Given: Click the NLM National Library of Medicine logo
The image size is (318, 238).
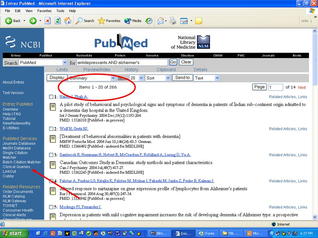Looking at the screenshot, I should (204, 42).
